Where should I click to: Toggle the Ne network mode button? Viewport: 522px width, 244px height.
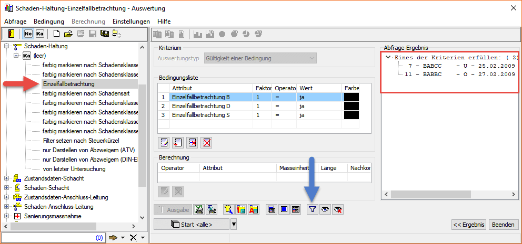click(x=28, y=34)
